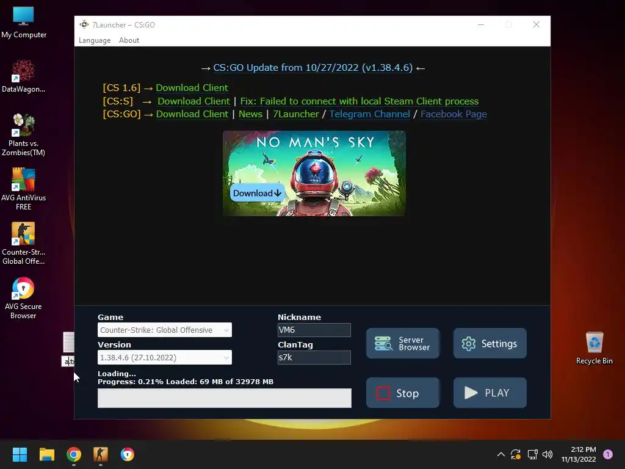Open AVG Secure Browser from the taskbar
This screenshot has height=469, width=625.
pos(127,454)
